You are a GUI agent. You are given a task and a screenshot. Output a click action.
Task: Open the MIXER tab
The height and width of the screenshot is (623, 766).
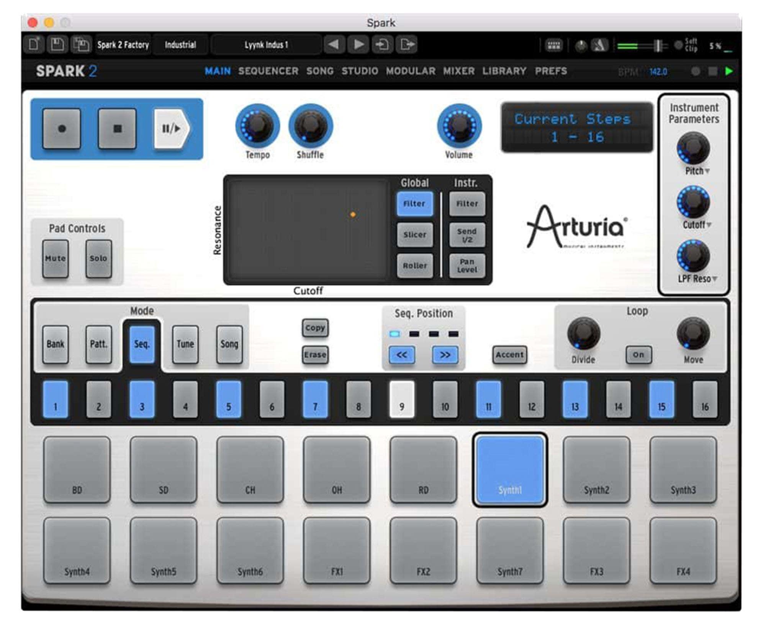click(x=459, y=71)
